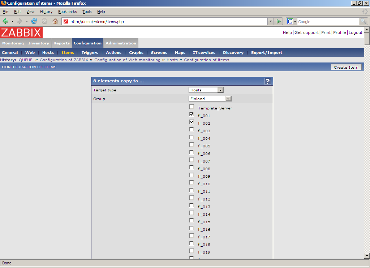This screenshot has width=370, height=268.
Task: Click the green Go arrow beside URL bar
Action: pos(279,21)
